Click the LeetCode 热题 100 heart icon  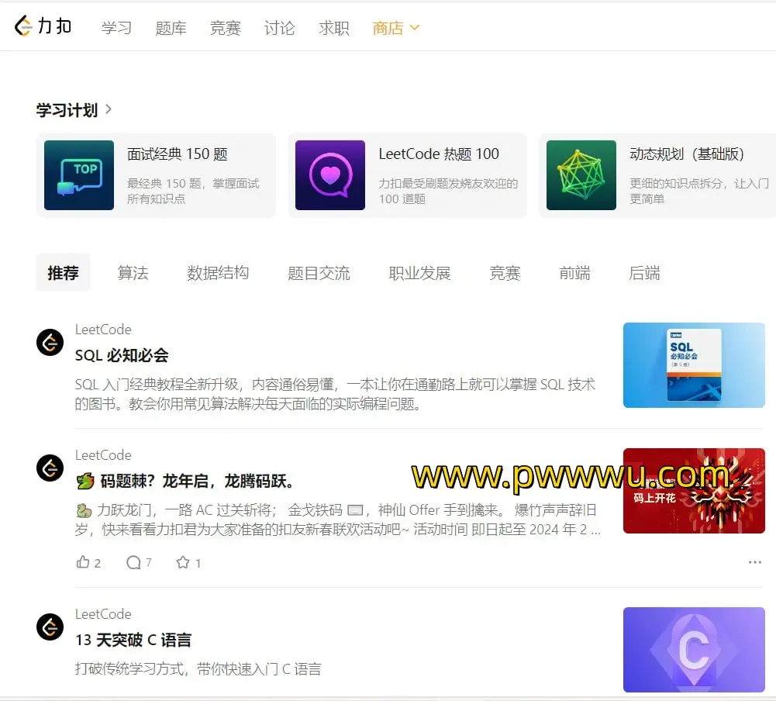330,175
